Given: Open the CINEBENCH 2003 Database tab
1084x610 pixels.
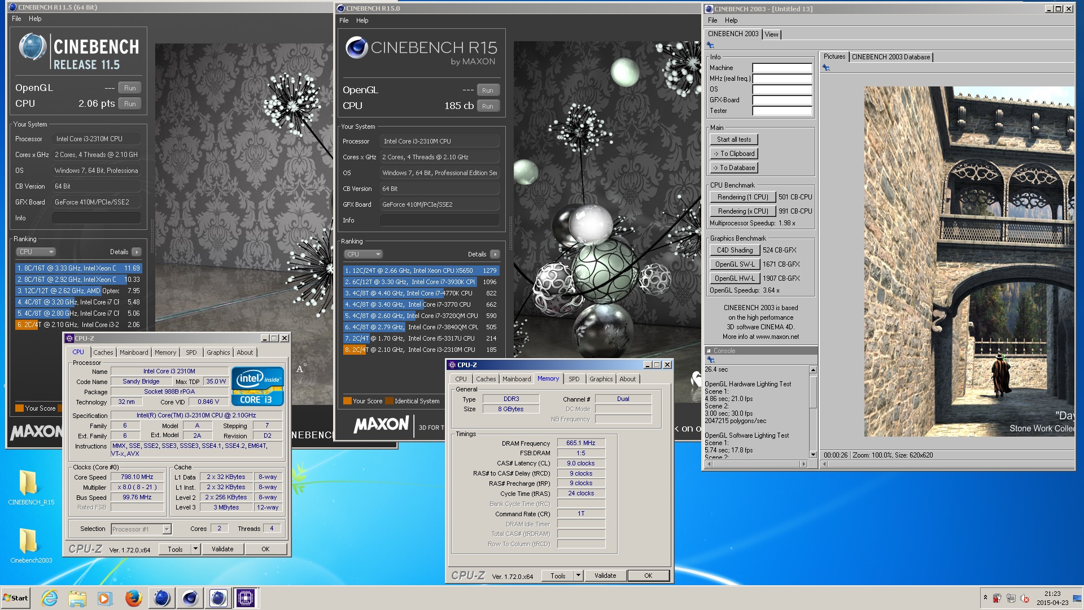Looking at the screenshot, I should (x=891, y=57).
